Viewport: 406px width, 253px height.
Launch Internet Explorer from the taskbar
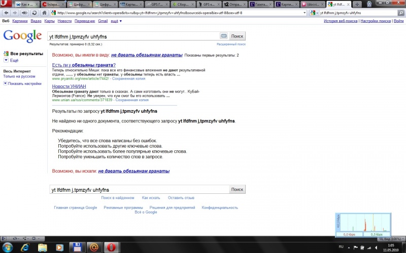click(x=24, y=247)
